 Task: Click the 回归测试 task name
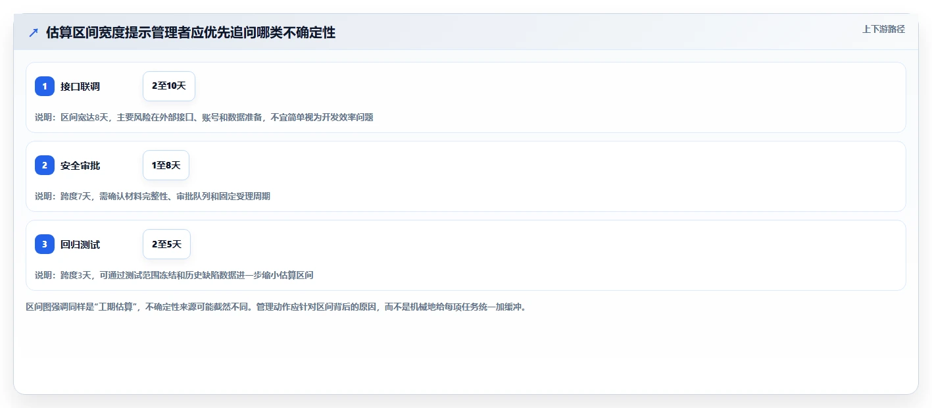[x=80, y=244]
